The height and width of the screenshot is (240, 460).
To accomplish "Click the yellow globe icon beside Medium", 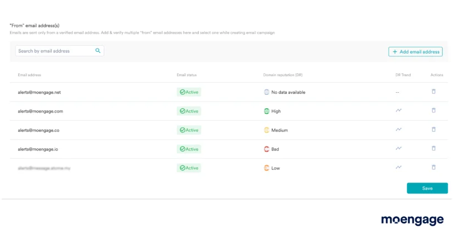I will point(266,130).
